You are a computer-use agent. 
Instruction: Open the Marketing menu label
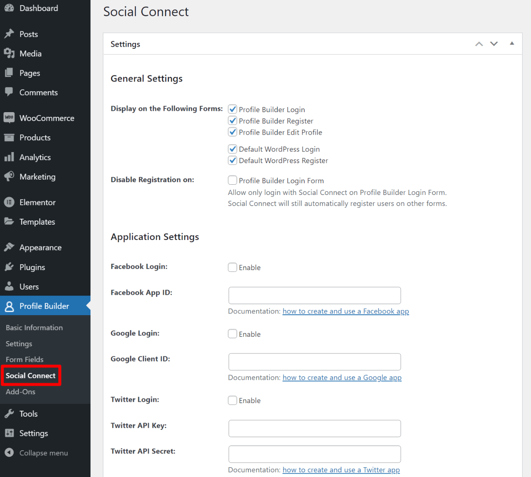pos(37,177)
